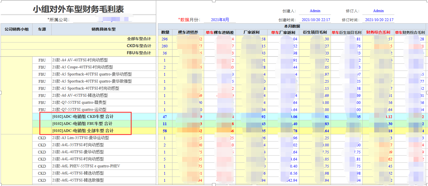Select the 数量 column header
428x186 pixels.
click(165, 32)
